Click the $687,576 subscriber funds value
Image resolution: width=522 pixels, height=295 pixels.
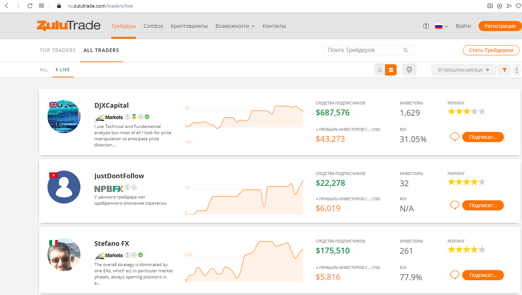(333, 113)
